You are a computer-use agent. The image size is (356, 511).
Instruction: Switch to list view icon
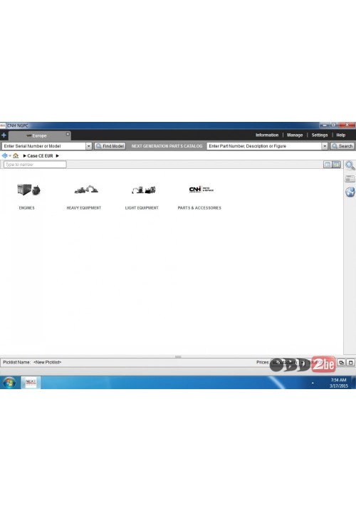coord(328,165)
